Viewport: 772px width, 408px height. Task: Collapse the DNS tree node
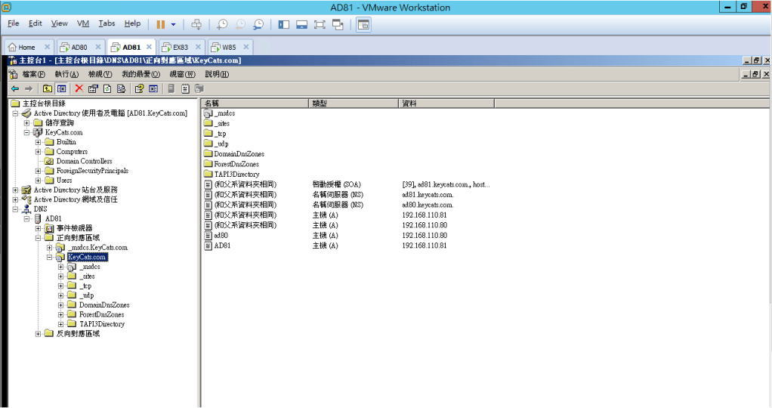tap(16, 209)
